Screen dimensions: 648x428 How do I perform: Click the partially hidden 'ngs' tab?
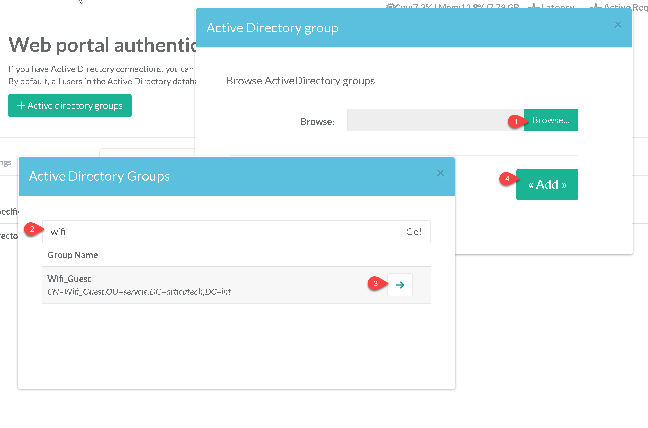(x=6, y=163)
